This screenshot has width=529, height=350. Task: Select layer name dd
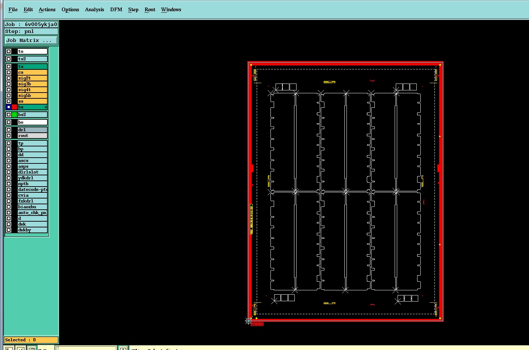pyautogui.click(x=32, y=155)
